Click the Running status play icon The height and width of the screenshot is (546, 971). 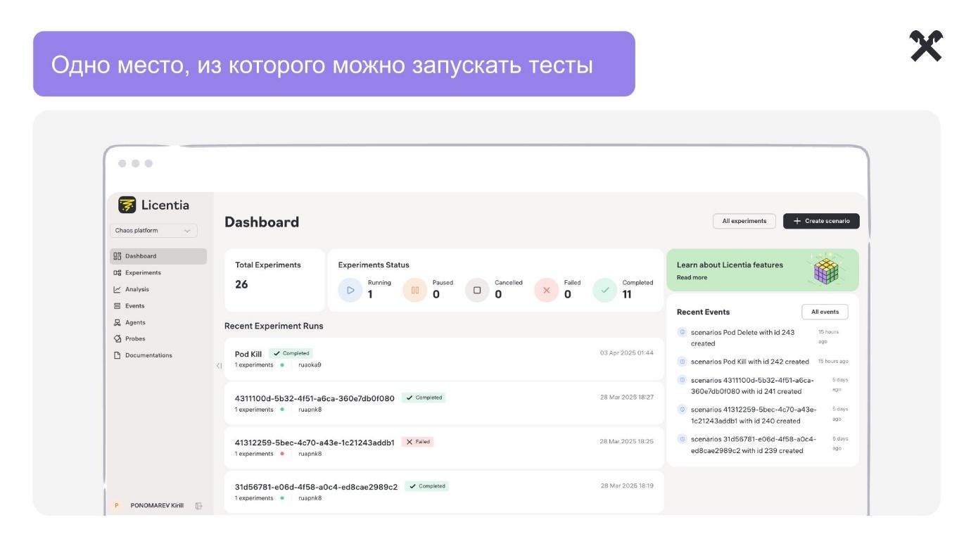350,290
